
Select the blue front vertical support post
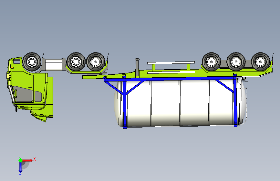125,102
